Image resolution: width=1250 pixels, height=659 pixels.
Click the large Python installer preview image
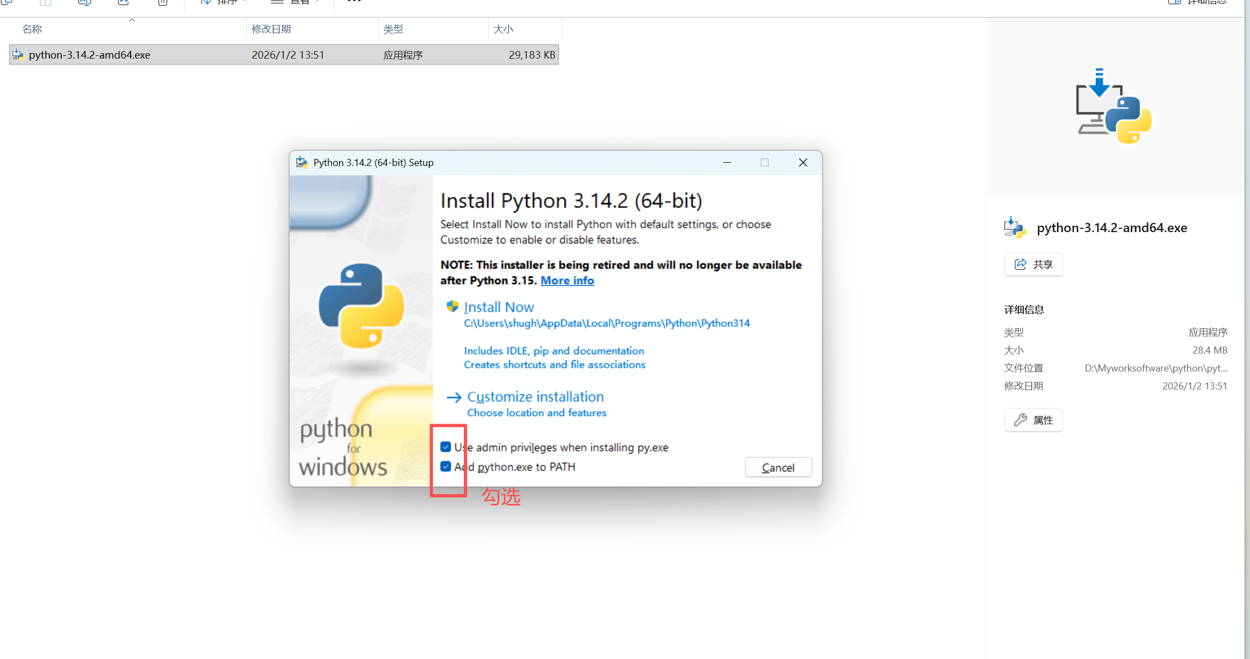(x=1114, y=106)
